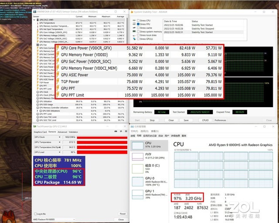This screenshot has height=223, width=279.
Task: Select the CPU item in Task Manager sidebar
Action: 150,144
